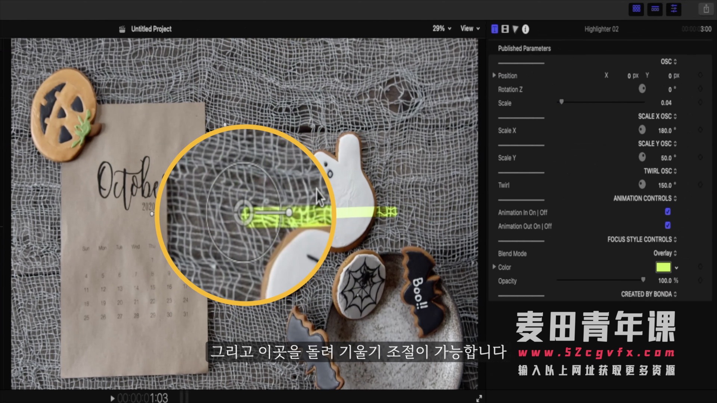
Task: Add keyframe diamond for Color row
Action: click(700, 267)
